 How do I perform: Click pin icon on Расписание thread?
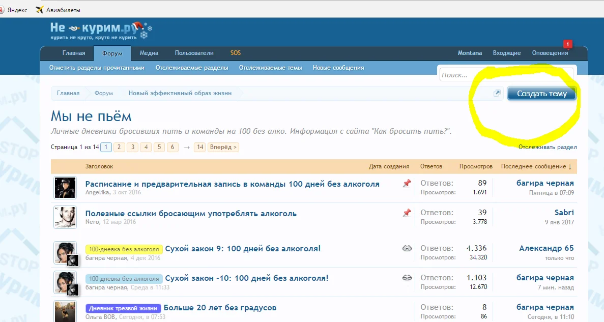click(407, 184)
